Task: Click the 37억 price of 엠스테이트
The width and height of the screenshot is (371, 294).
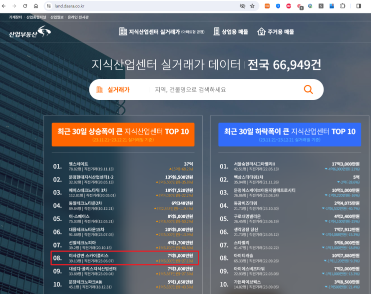Action: point(188,164)
